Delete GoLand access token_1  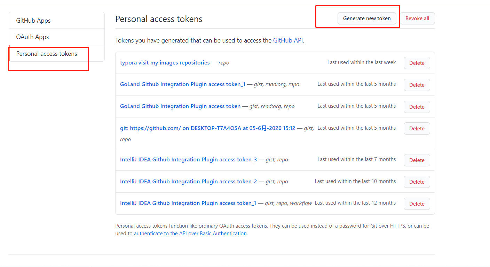click(417, 85)
